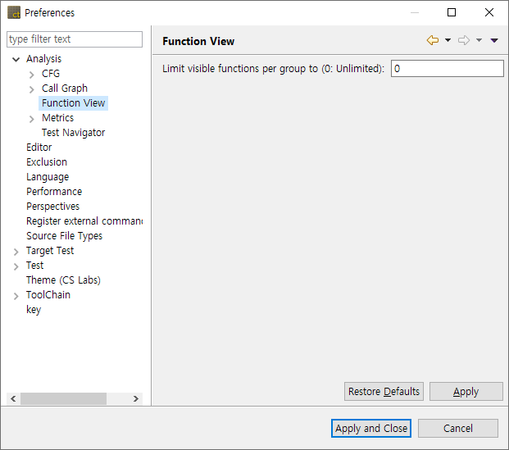This screenshot has height=450, width=509.
Task: Expand the ToolChain tree node
Action: [x=16, y=295]
